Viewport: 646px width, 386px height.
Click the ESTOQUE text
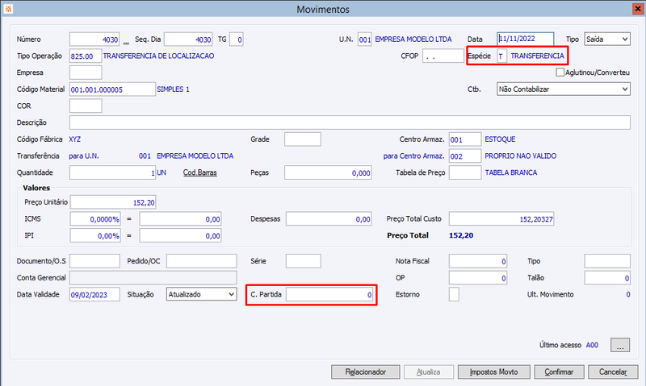pos(500,139)
